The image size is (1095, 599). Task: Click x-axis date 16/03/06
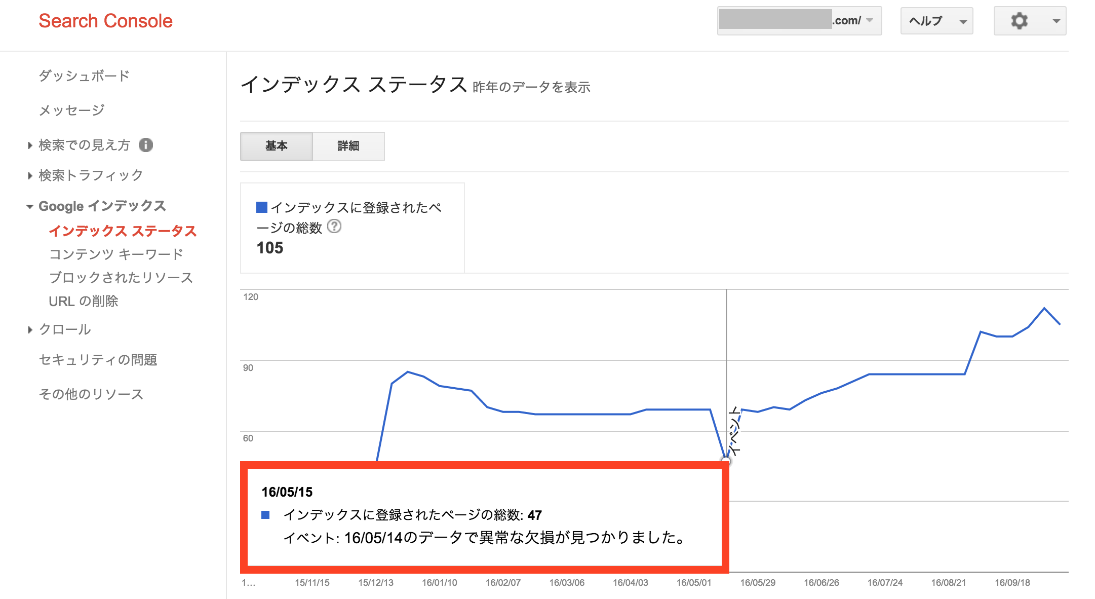tap(567, 583)
